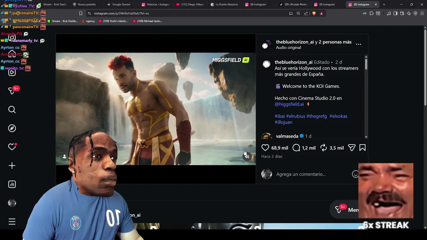Show tagged people icon on the video
Image resolution: width=427 pixels, height=240 pixels.
click(x=64, y=156)
